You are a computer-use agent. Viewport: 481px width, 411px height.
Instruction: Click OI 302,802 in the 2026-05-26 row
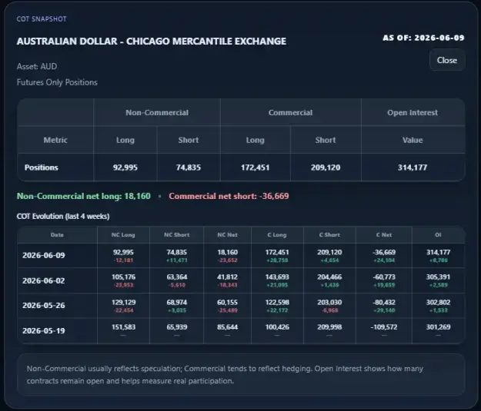pyautogui.click(x=438, y=302)
